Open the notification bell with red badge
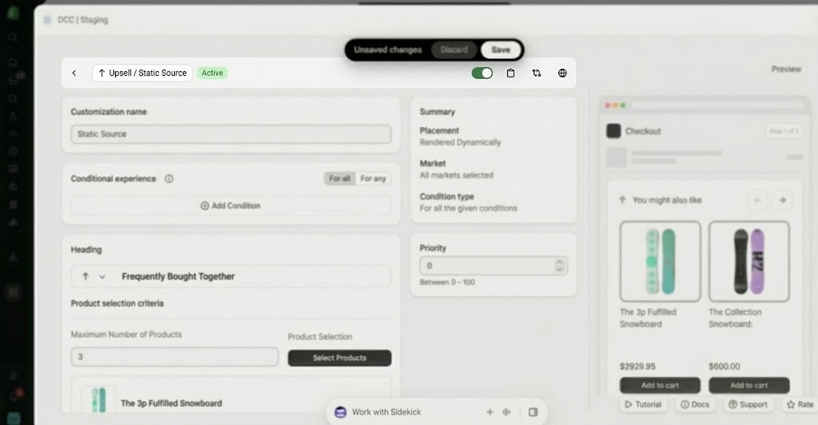This screenshot has height=425, width=818. (x=14, y=395)
